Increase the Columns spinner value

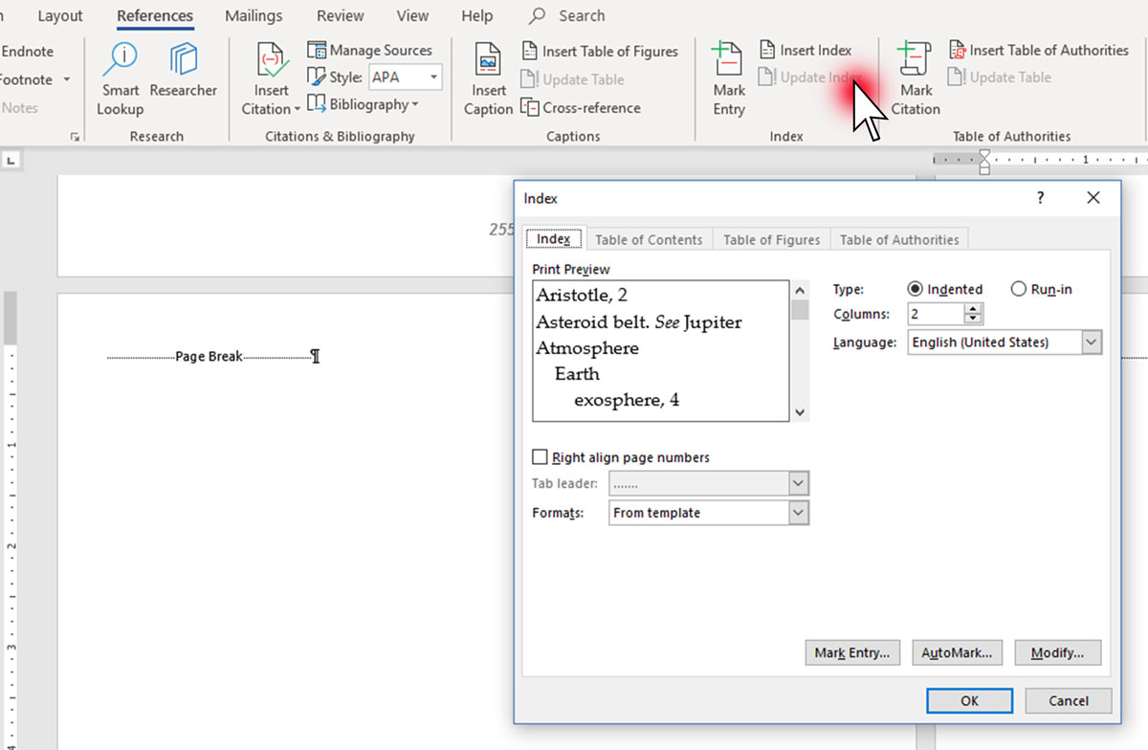973,309
